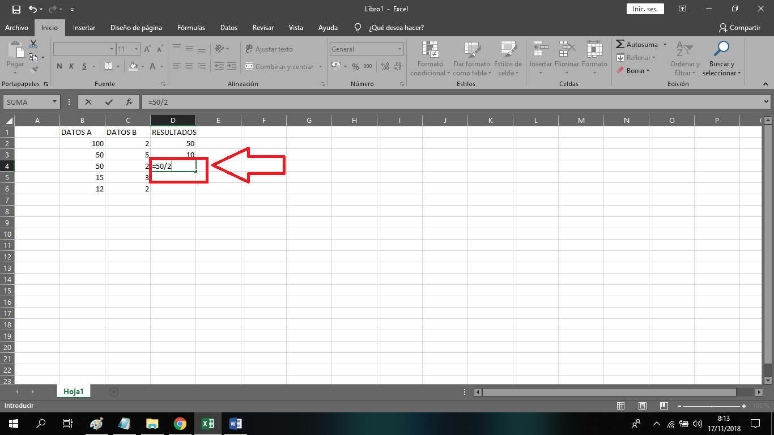
Task: Apply the thousands separator 000 style
Action: (368, 66)
